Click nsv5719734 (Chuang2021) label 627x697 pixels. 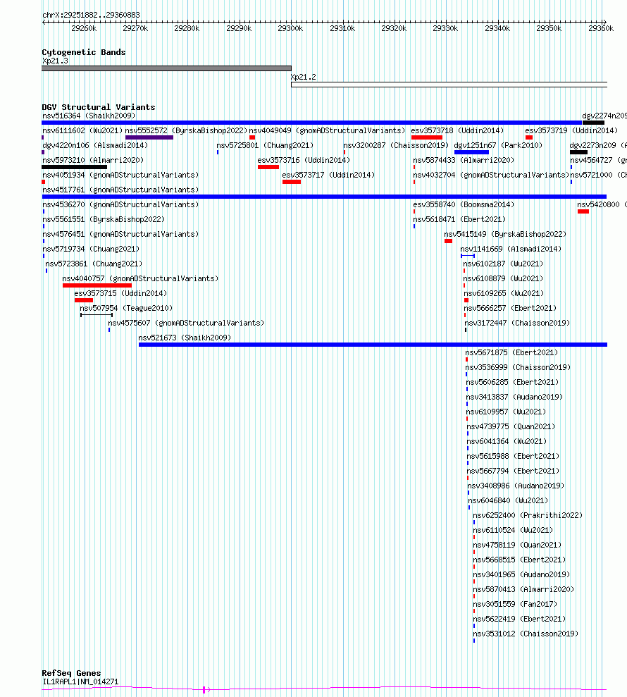pyautogui.click(x=91, y=249)
